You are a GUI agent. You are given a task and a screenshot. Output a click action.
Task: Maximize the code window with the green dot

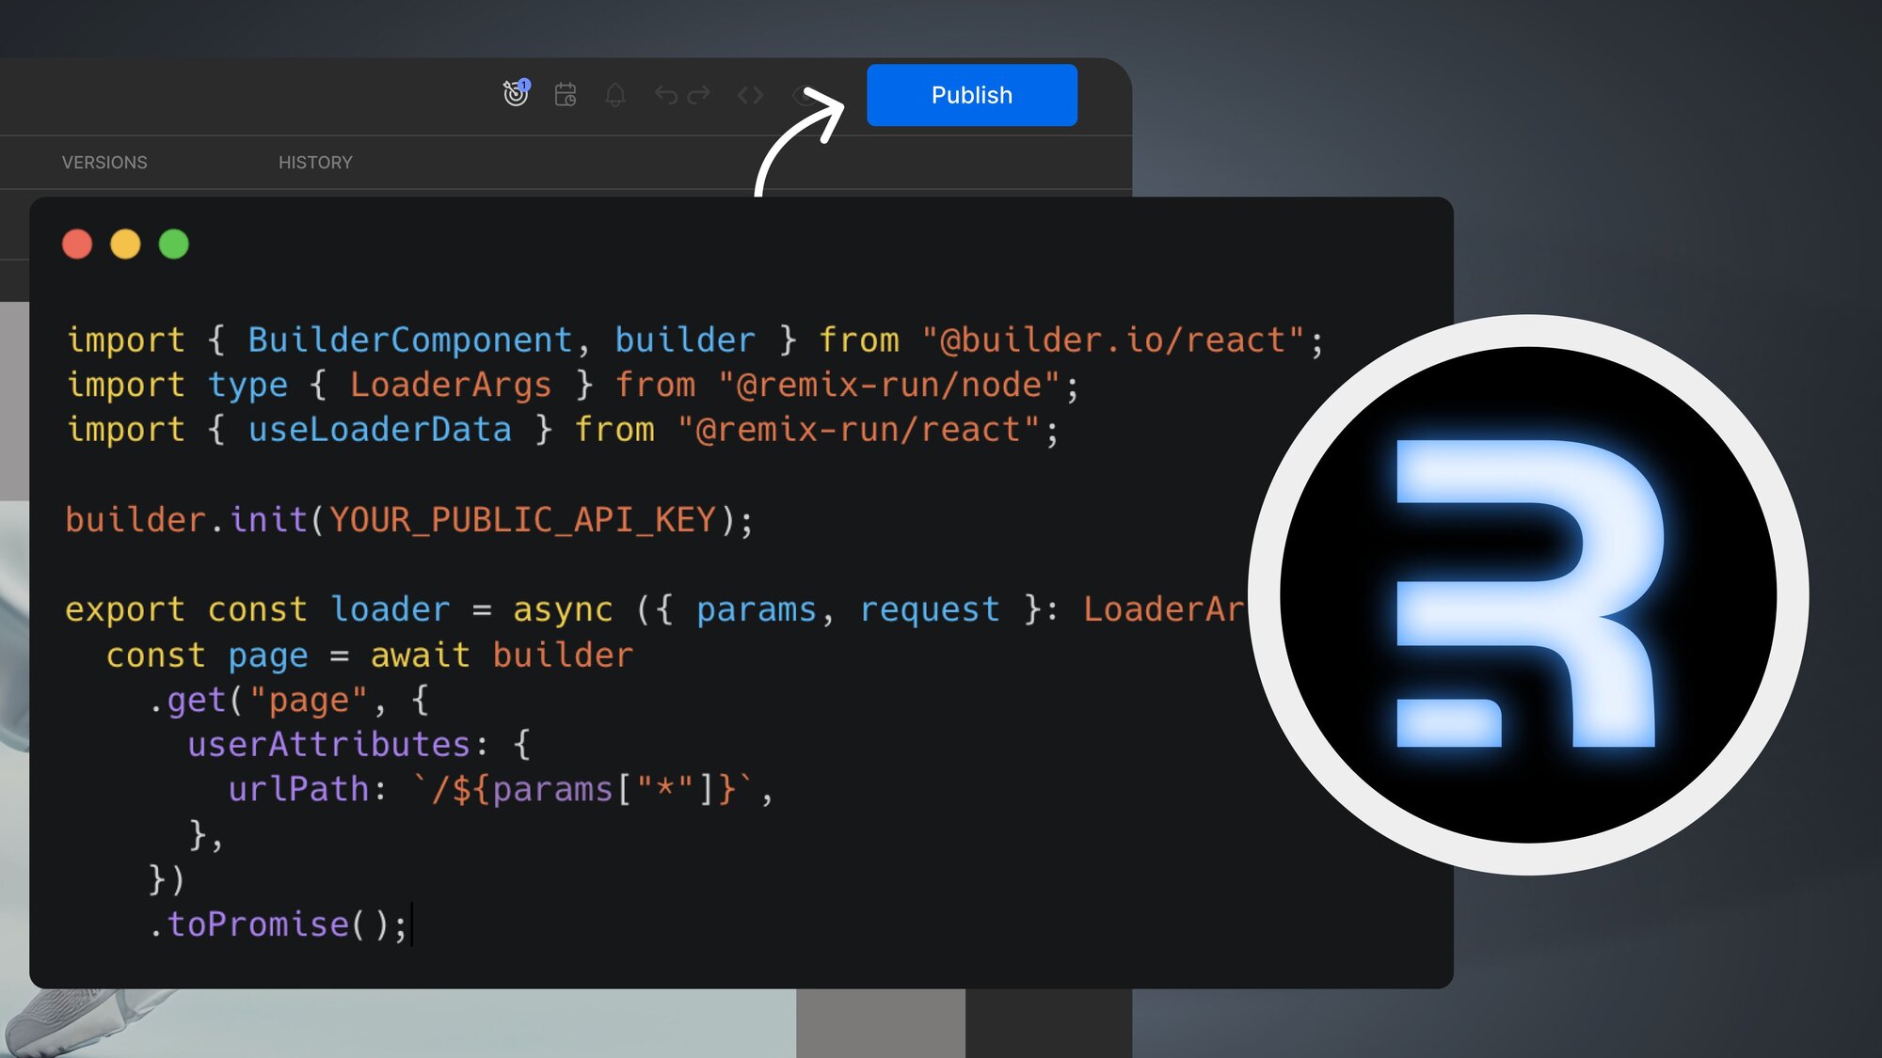174,245
